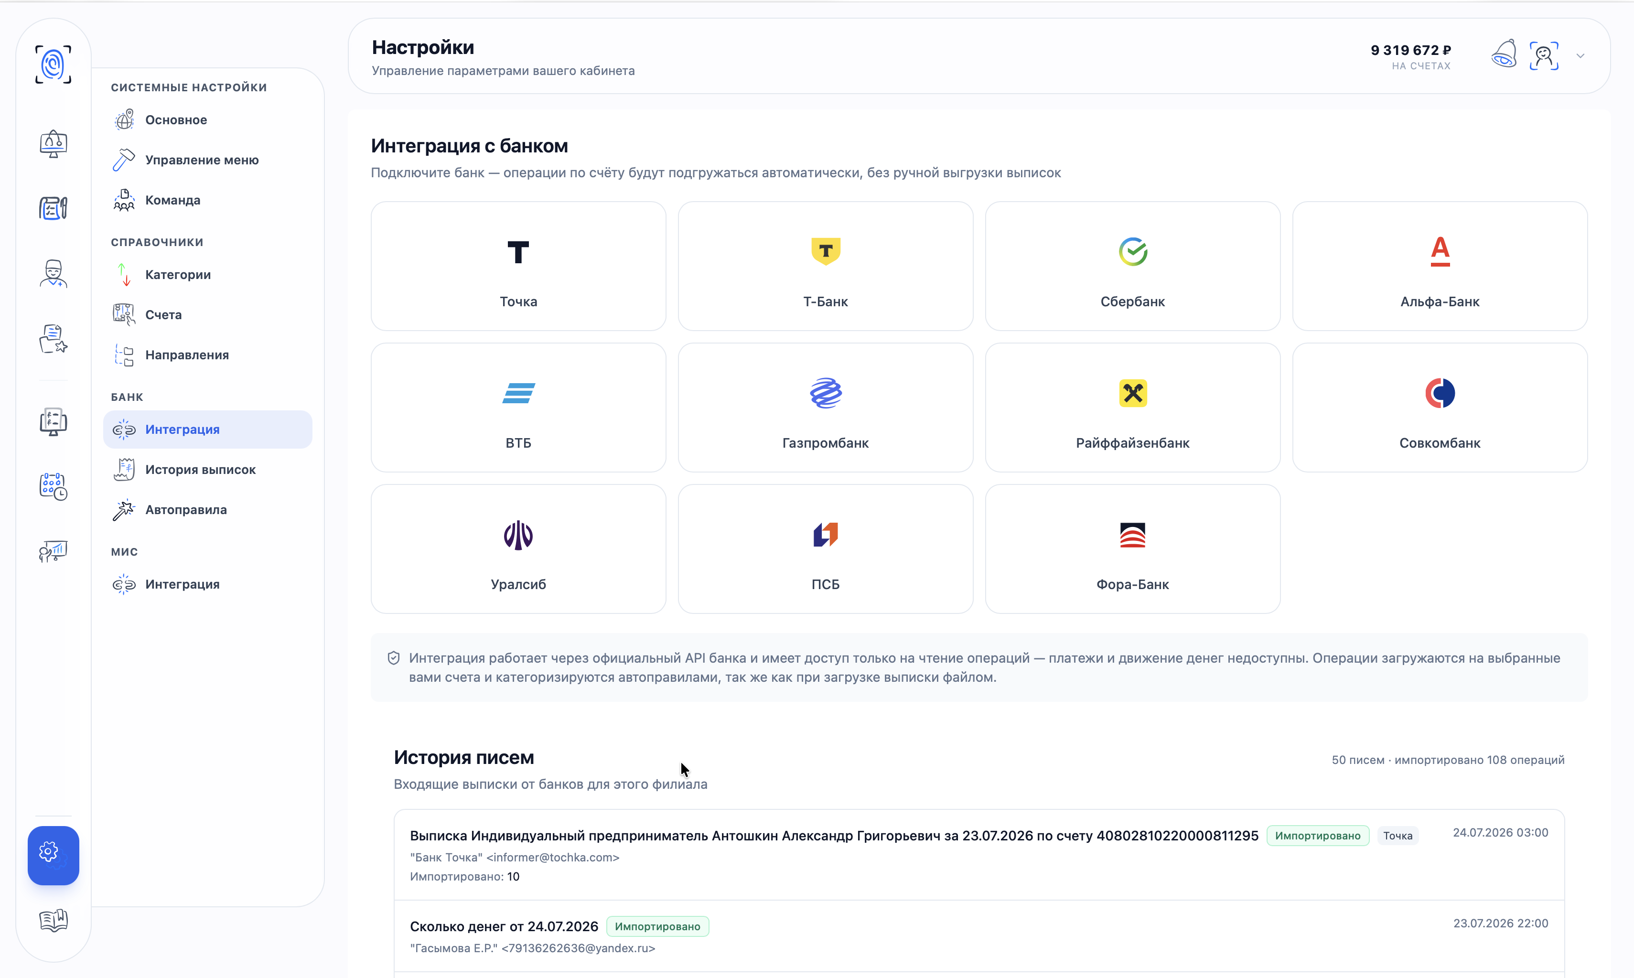The width and height of the screenshot is (1634, 978).
Task: Open the calendar with clock rail icon
Action: point(54,486)
